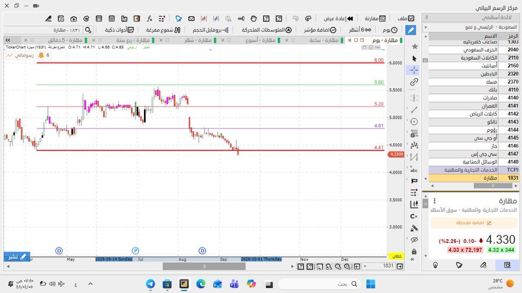Open Telegram from the taskbar

(x=151, y=284)
